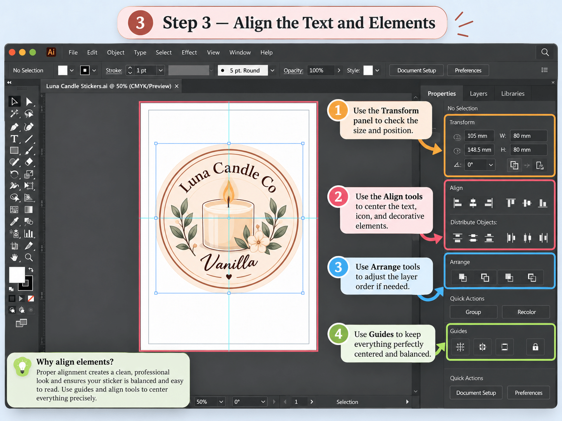Viewport: 562px width, 421px height.
Task: Go to next artboard arrow
Action: pyautogui.click(x=312, y=402)
